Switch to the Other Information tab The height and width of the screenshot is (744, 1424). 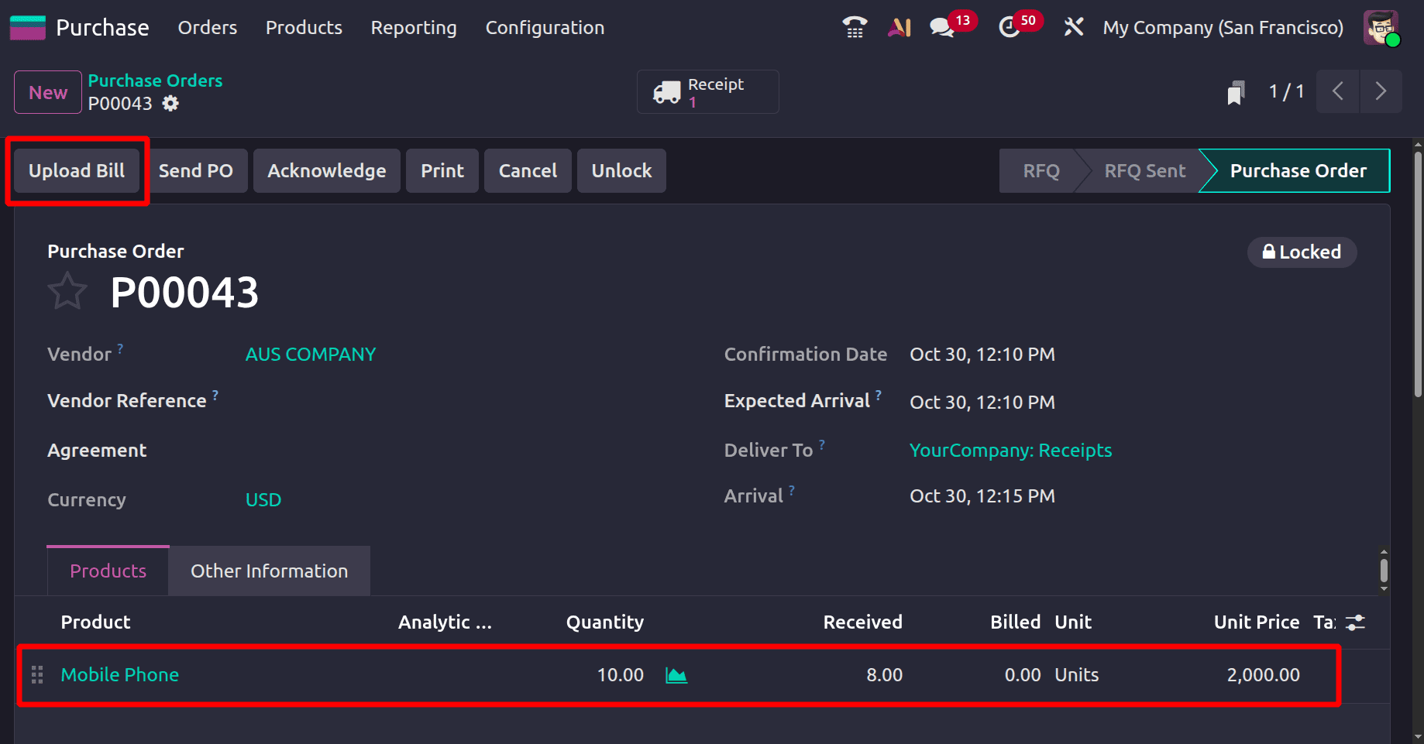click(269, 571)
